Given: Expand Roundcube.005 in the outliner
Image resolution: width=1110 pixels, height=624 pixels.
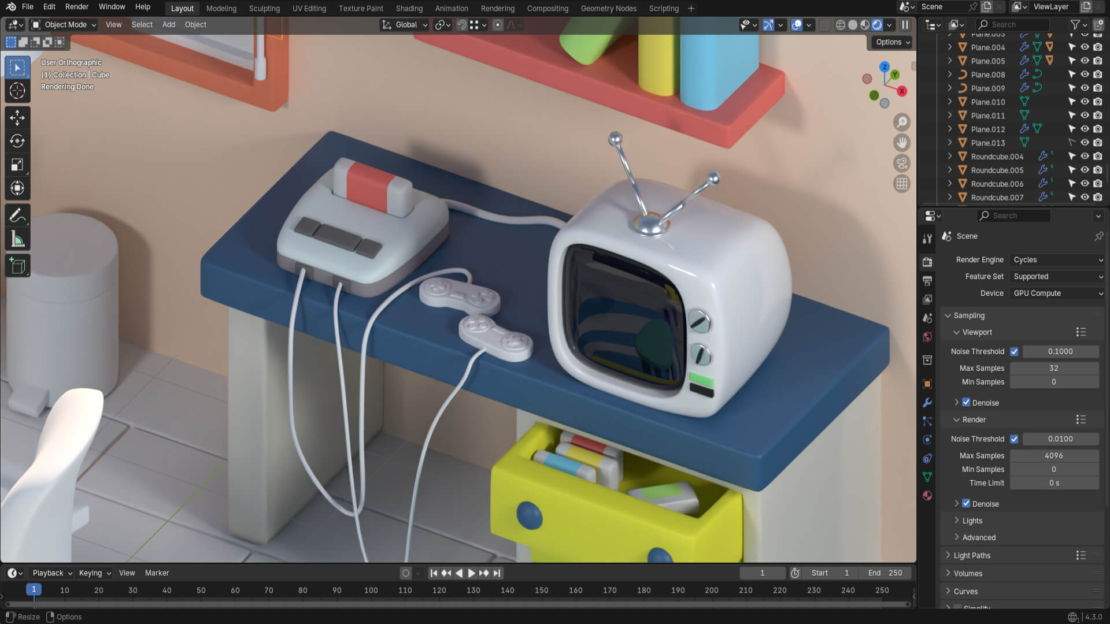Looking at the screenshot, I should click(x=949, y=170).
